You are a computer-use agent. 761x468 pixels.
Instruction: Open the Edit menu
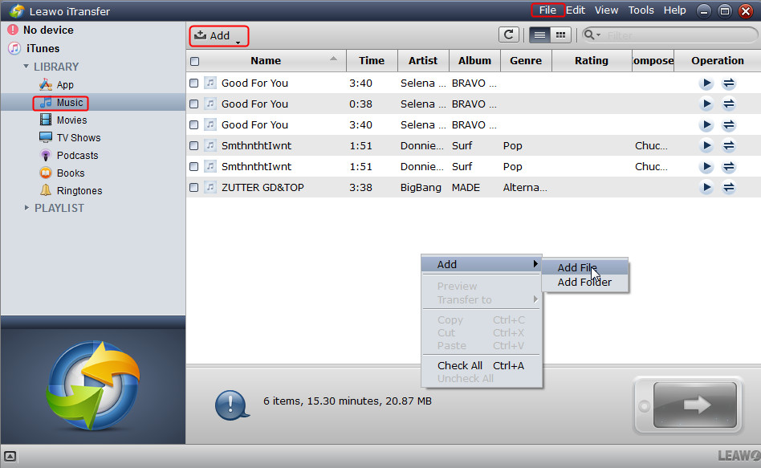pyautogui.click(x=576, y=10)
